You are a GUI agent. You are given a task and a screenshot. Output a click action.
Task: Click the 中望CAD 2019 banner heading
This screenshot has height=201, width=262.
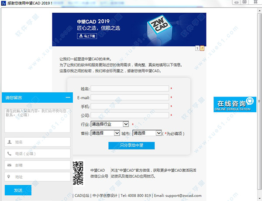coord(93,21)
